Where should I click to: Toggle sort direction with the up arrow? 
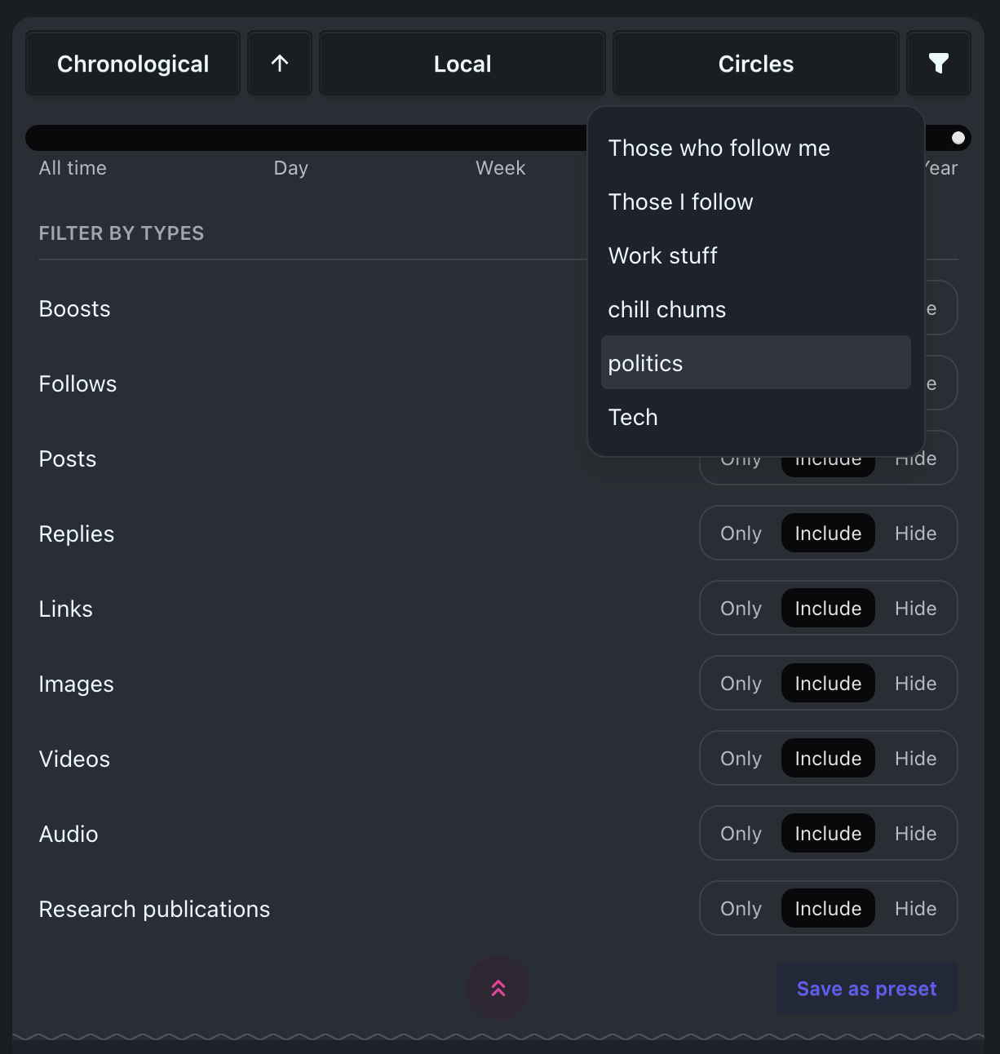[280, 64]
